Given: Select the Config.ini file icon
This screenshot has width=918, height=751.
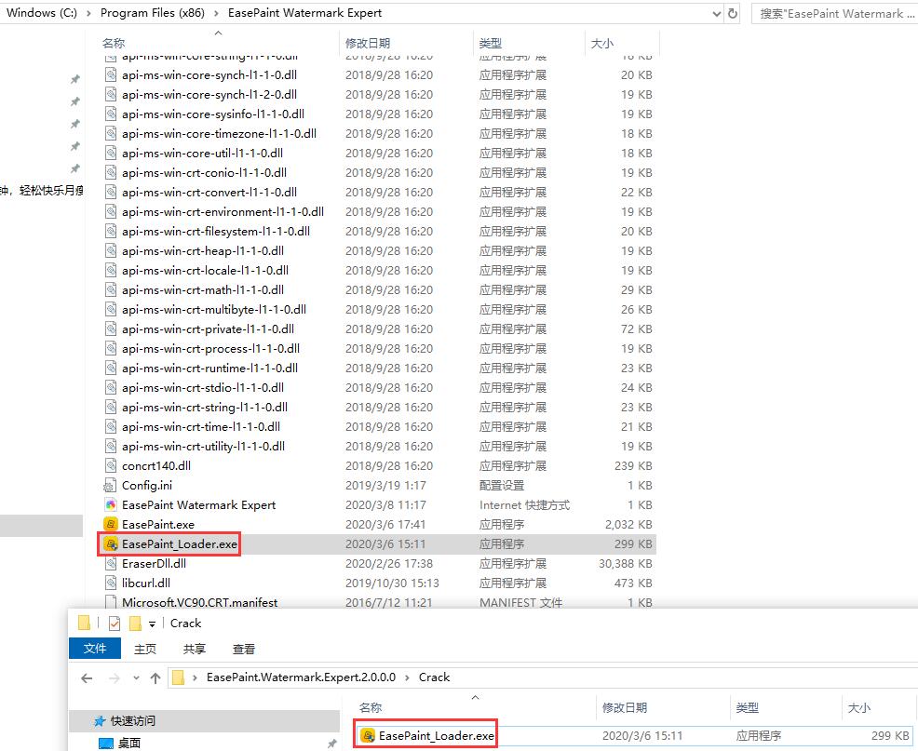Looking at the screenshot, I should (x=111, y=486).
